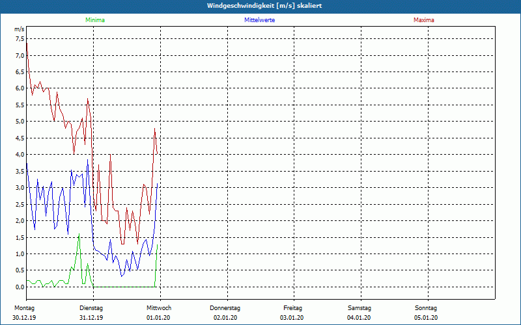Click the Montag axis label
This screenshot has height=325, width=521.
pos(24,308)
